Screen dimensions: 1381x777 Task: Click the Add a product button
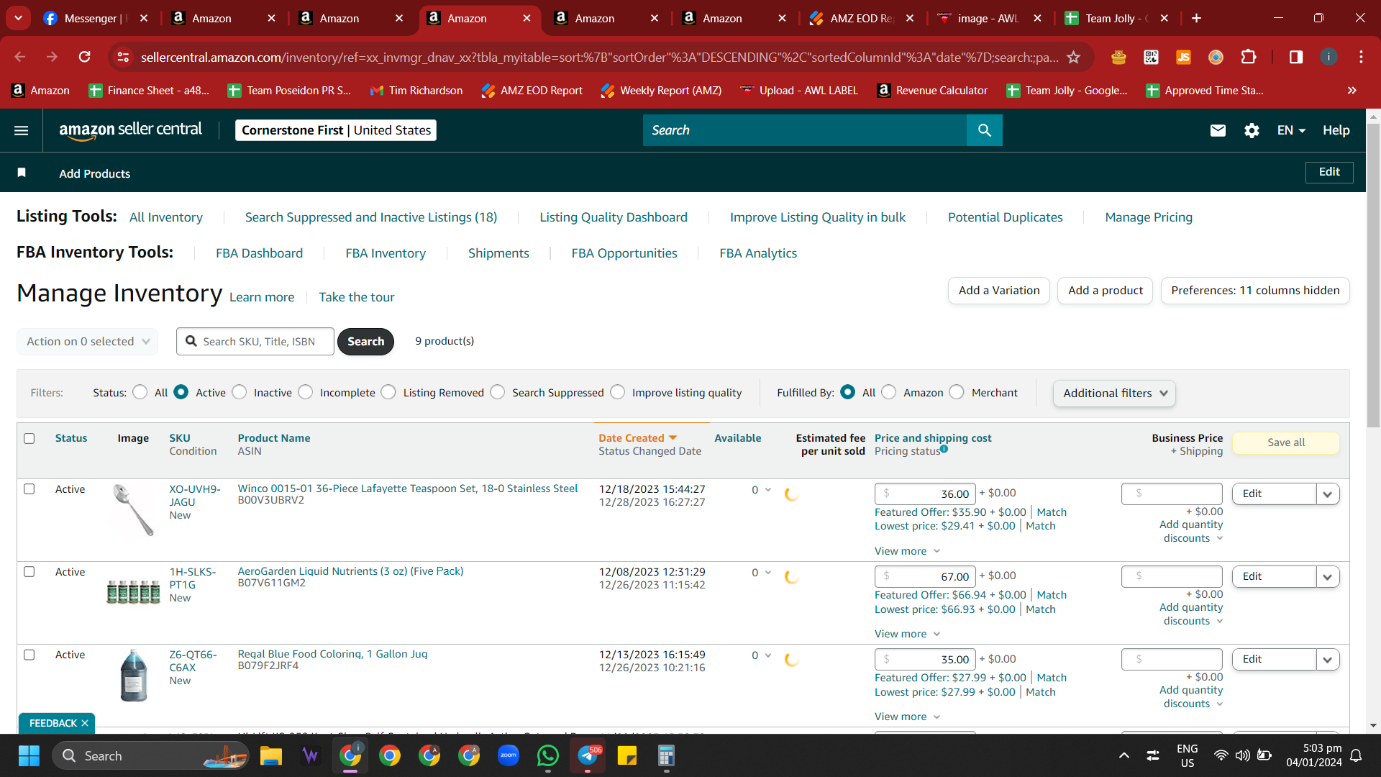1106,291
